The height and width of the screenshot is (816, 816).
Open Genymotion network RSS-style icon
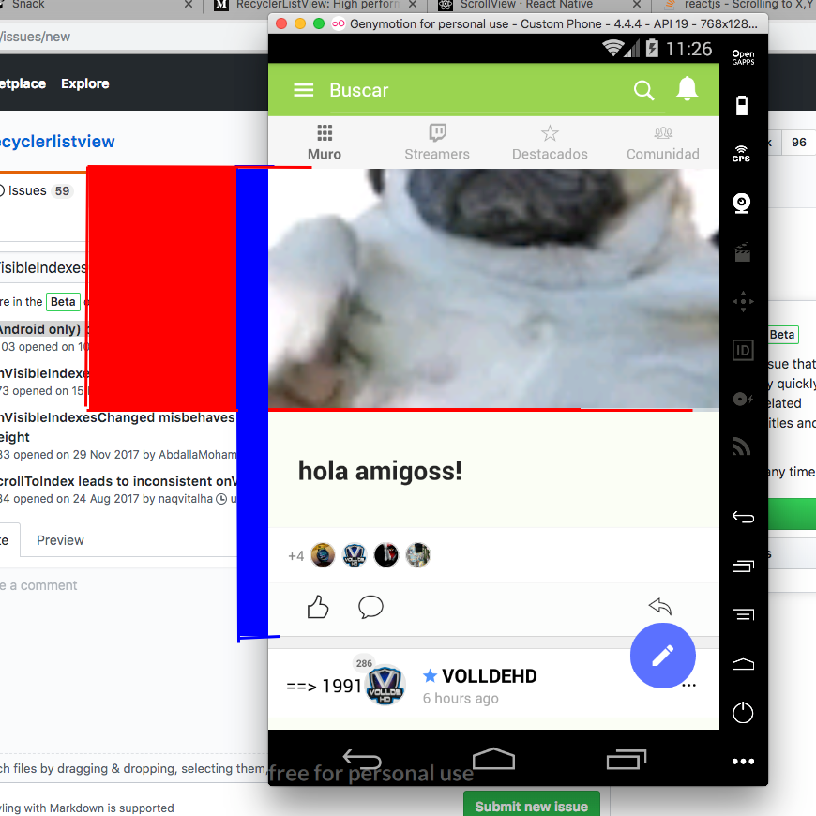[742, 446]
